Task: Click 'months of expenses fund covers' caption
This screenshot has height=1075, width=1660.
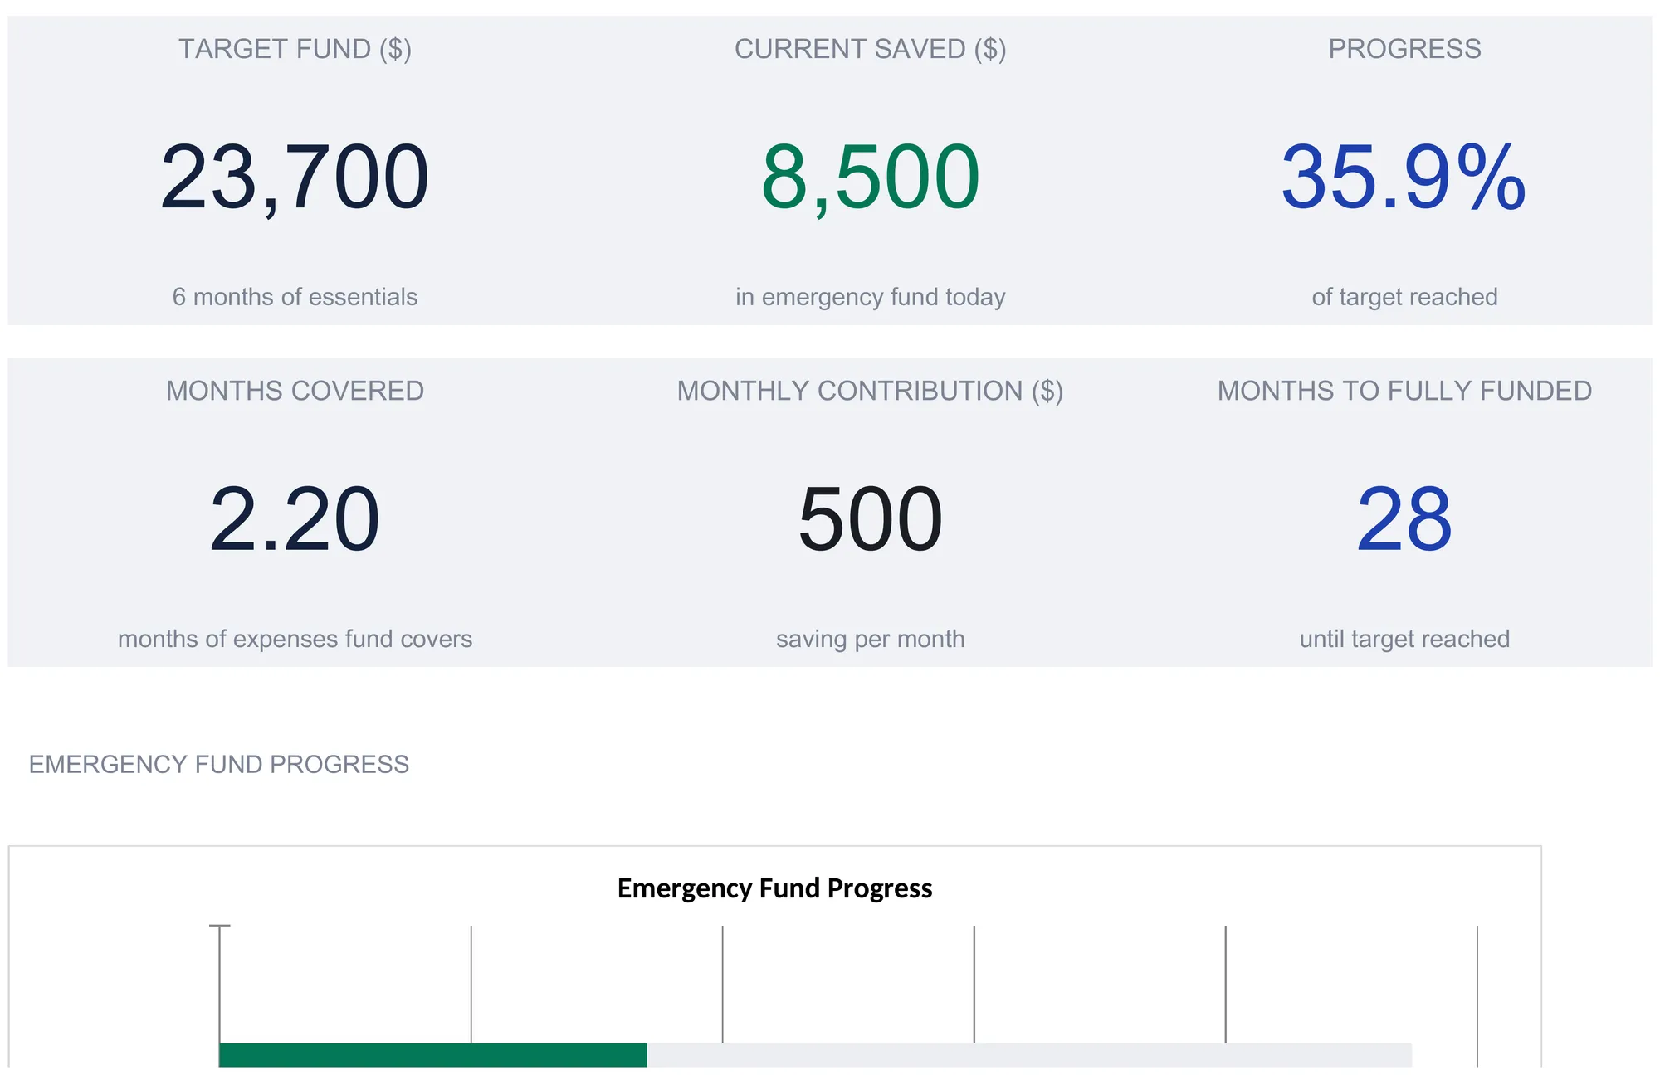Action: click(x=295, y=639)
